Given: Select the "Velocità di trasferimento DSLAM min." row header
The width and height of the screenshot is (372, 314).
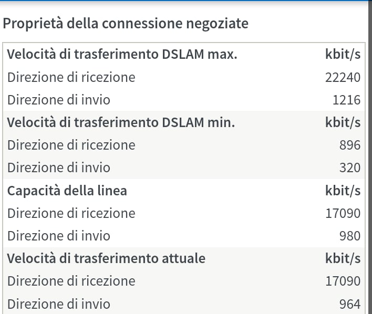Looking at the screenshot, I should 121,122.
